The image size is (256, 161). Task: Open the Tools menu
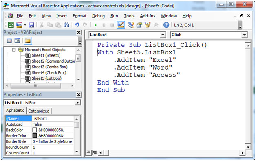click(x=129, y=16)
